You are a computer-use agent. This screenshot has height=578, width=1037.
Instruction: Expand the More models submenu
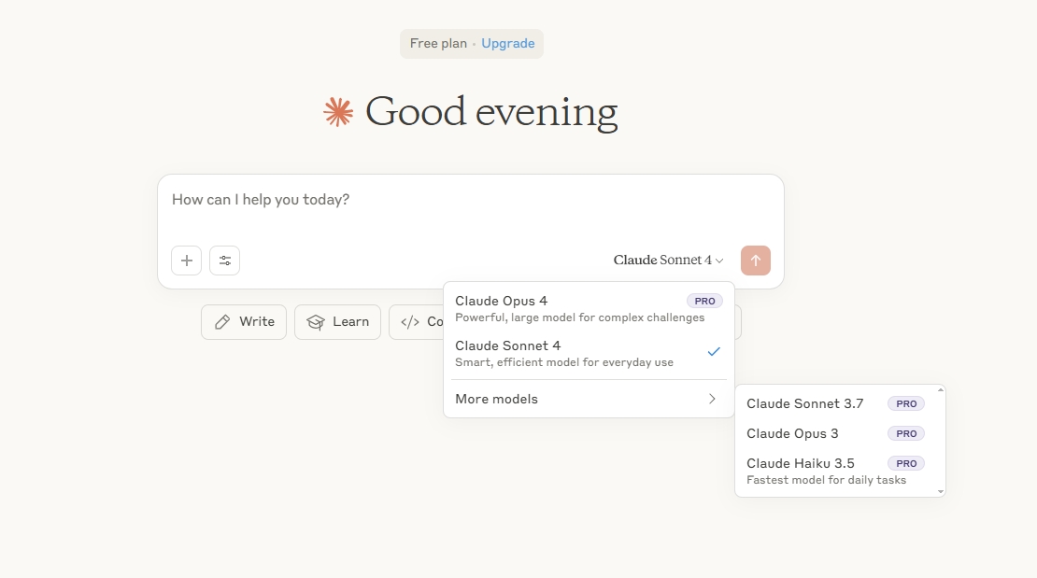[589, 399]
